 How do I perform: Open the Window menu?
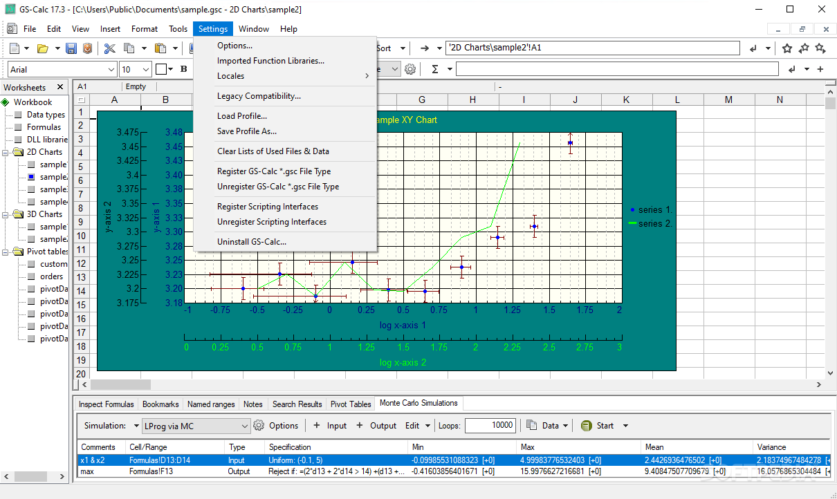pos(254,29)
